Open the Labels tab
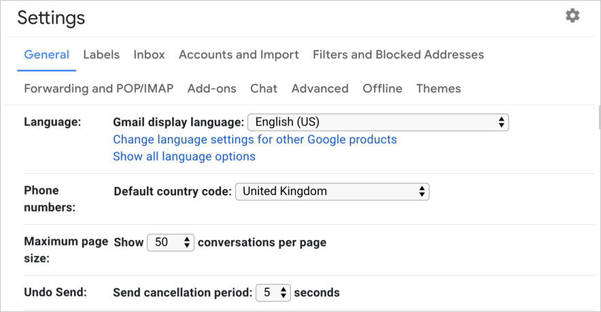601x312 pixels. [101, 55]
